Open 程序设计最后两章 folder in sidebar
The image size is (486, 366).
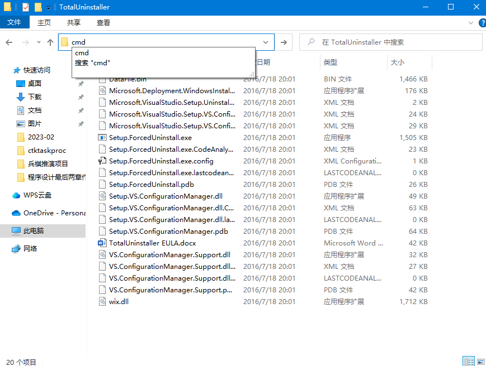(56, 177)
